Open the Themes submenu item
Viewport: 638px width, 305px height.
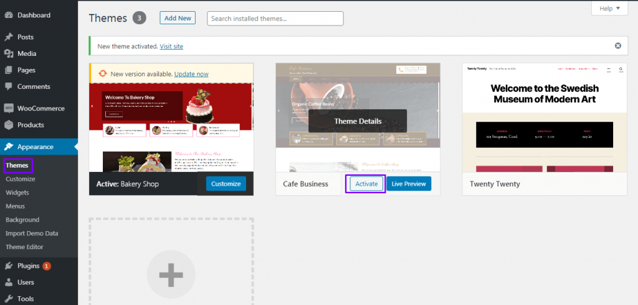[17, 165]
